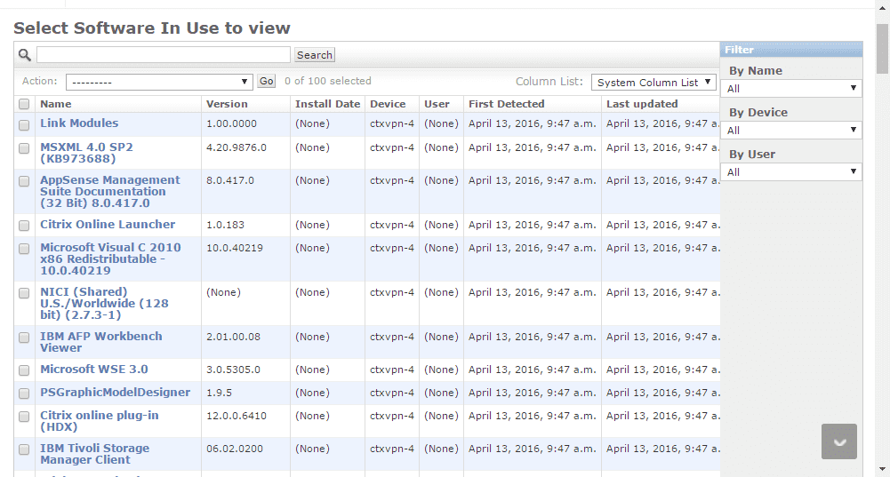Click version 10.0.40219 cell
This screenshot has height=477, width=890.
tap(235, 248)
